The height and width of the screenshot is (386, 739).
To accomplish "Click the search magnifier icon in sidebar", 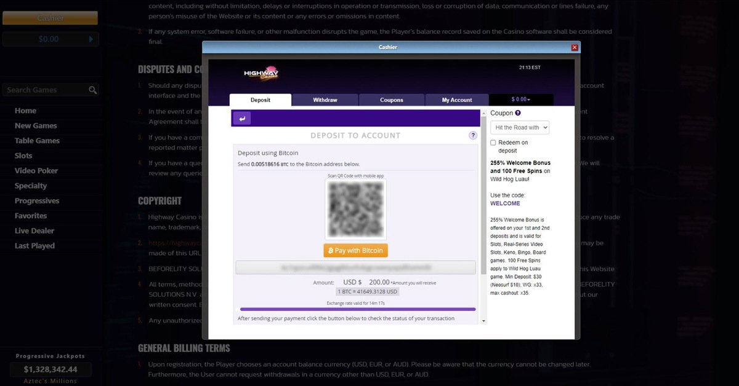I will coord(93,90).
